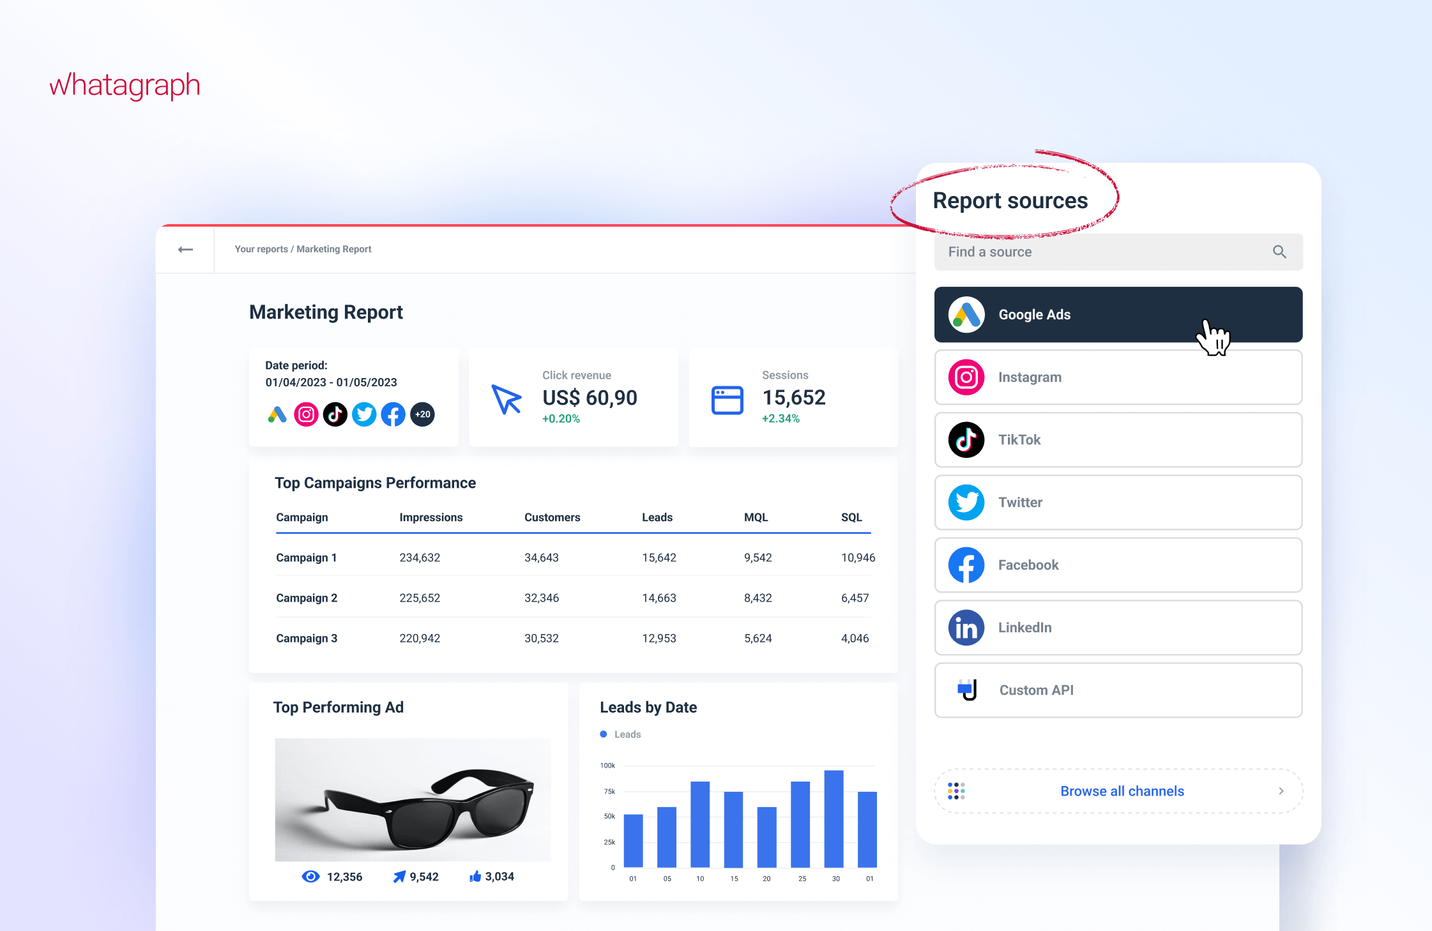The image size is (1432, 931).
Task: Click the magnifier icon in the source search
Action: click(x=1279, y=252)
